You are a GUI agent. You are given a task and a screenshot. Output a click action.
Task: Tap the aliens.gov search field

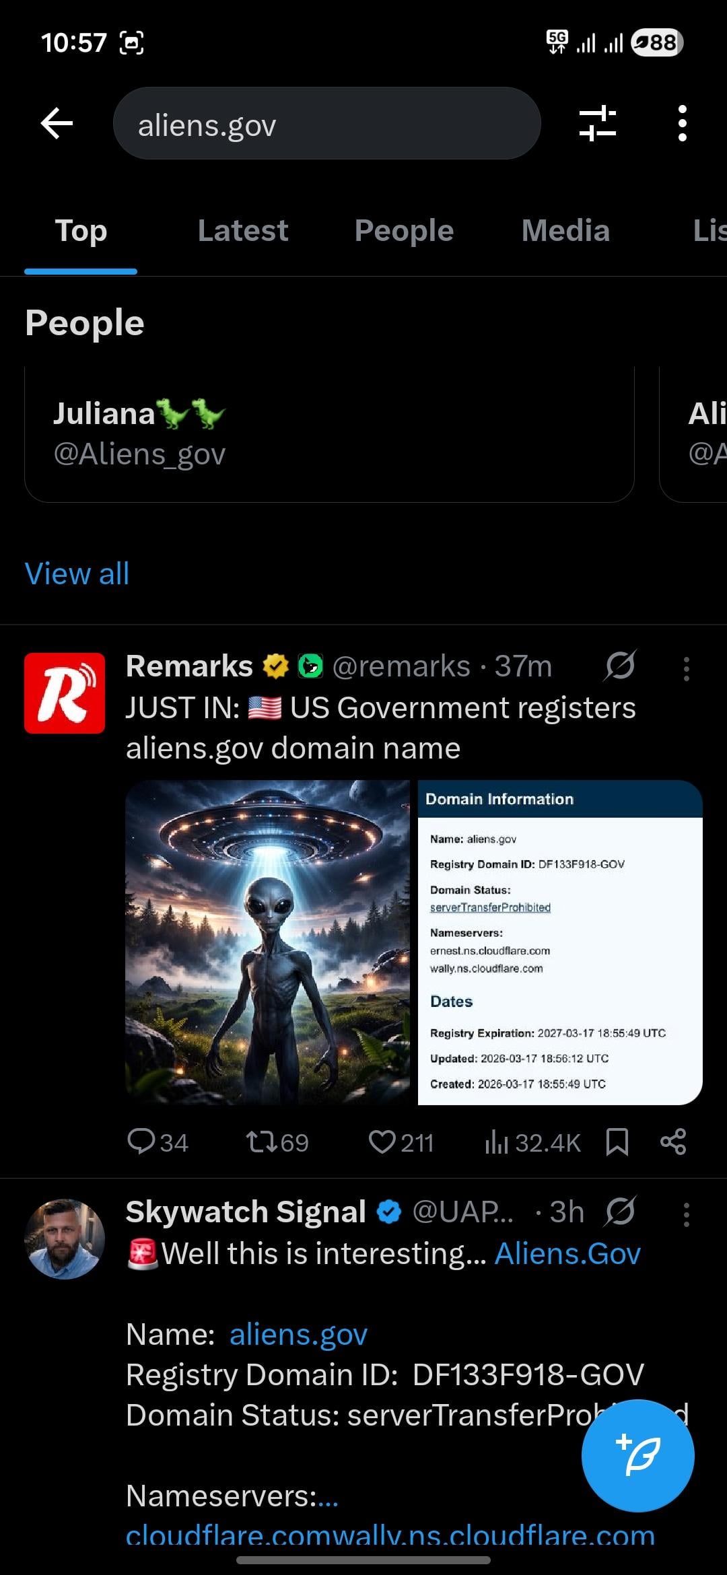coord(327,123)
